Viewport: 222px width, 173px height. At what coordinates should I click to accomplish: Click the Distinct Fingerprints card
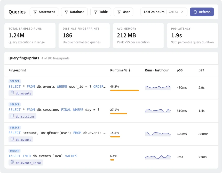pyautogui.click(x=84, y=35)
